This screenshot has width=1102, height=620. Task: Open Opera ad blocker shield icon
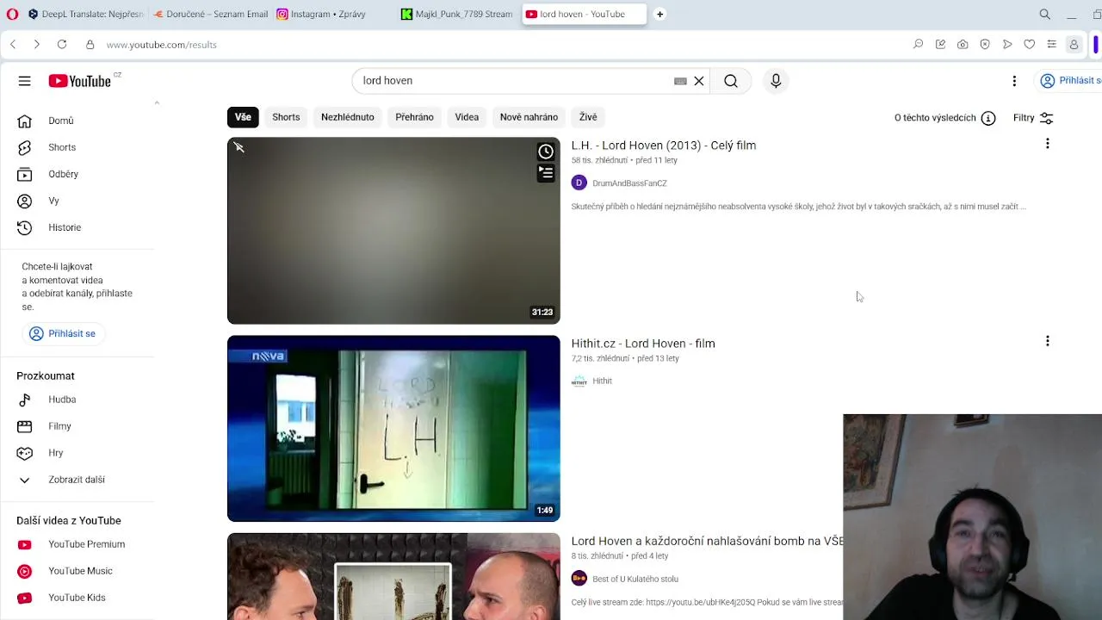coord(985,44)
